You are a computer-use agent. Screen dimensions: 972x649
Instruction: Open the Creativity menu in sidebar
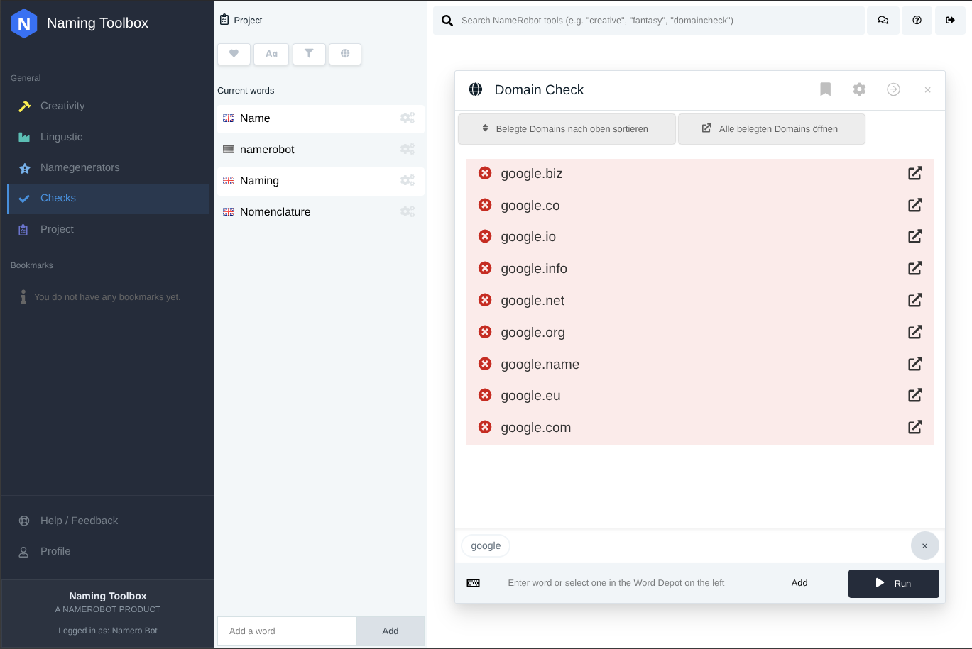62,106
